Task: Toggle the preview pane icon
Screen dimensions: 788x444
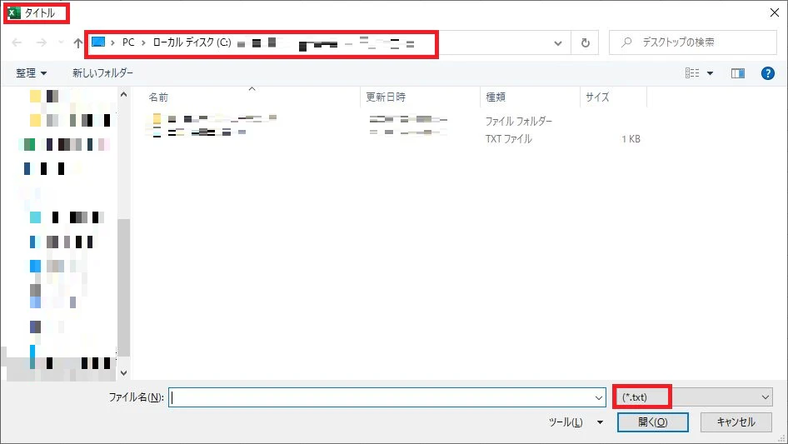Action: 738,73
